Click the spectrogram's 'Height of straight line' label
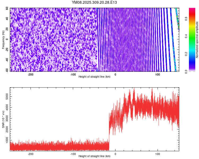The width and height of the screenshot is (199, 159). [x=94, y=77]
